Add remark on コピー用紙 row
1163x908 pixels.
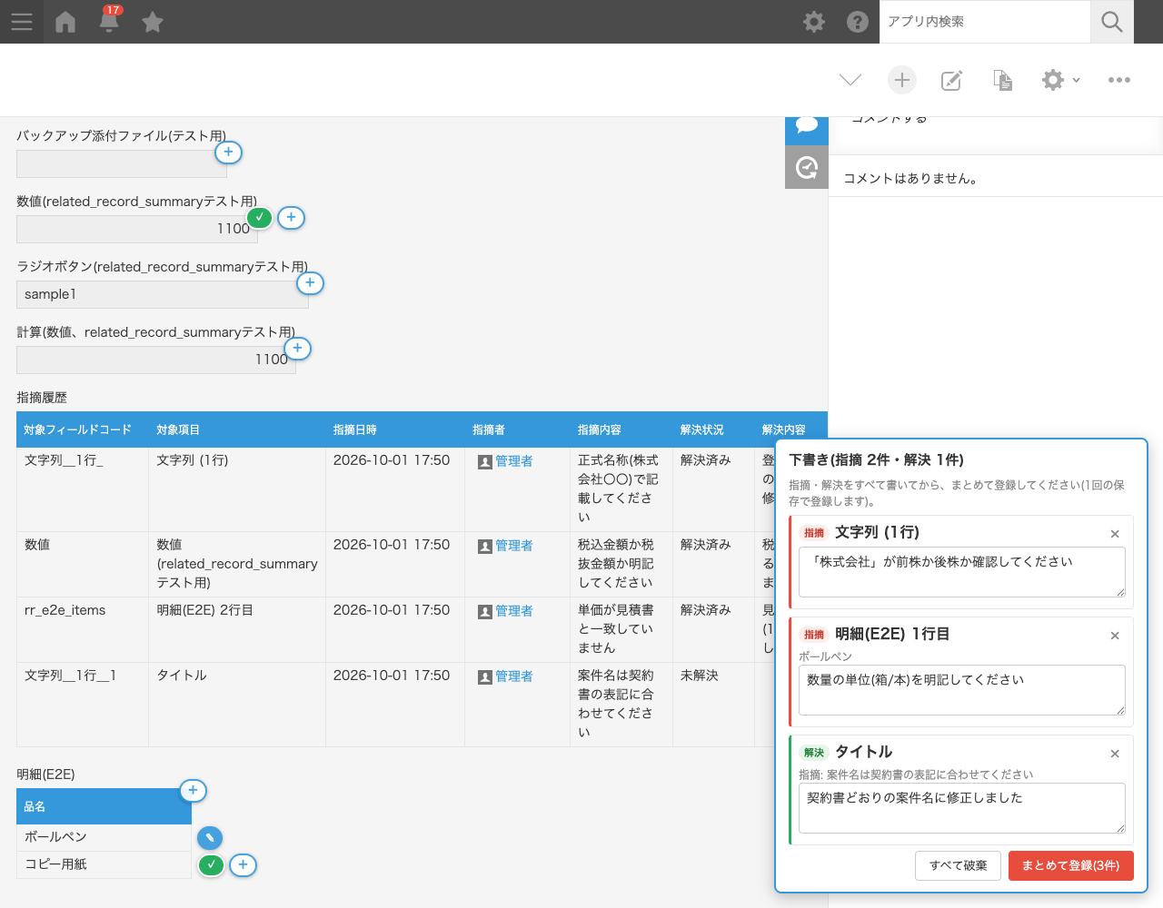coord(243,865)
